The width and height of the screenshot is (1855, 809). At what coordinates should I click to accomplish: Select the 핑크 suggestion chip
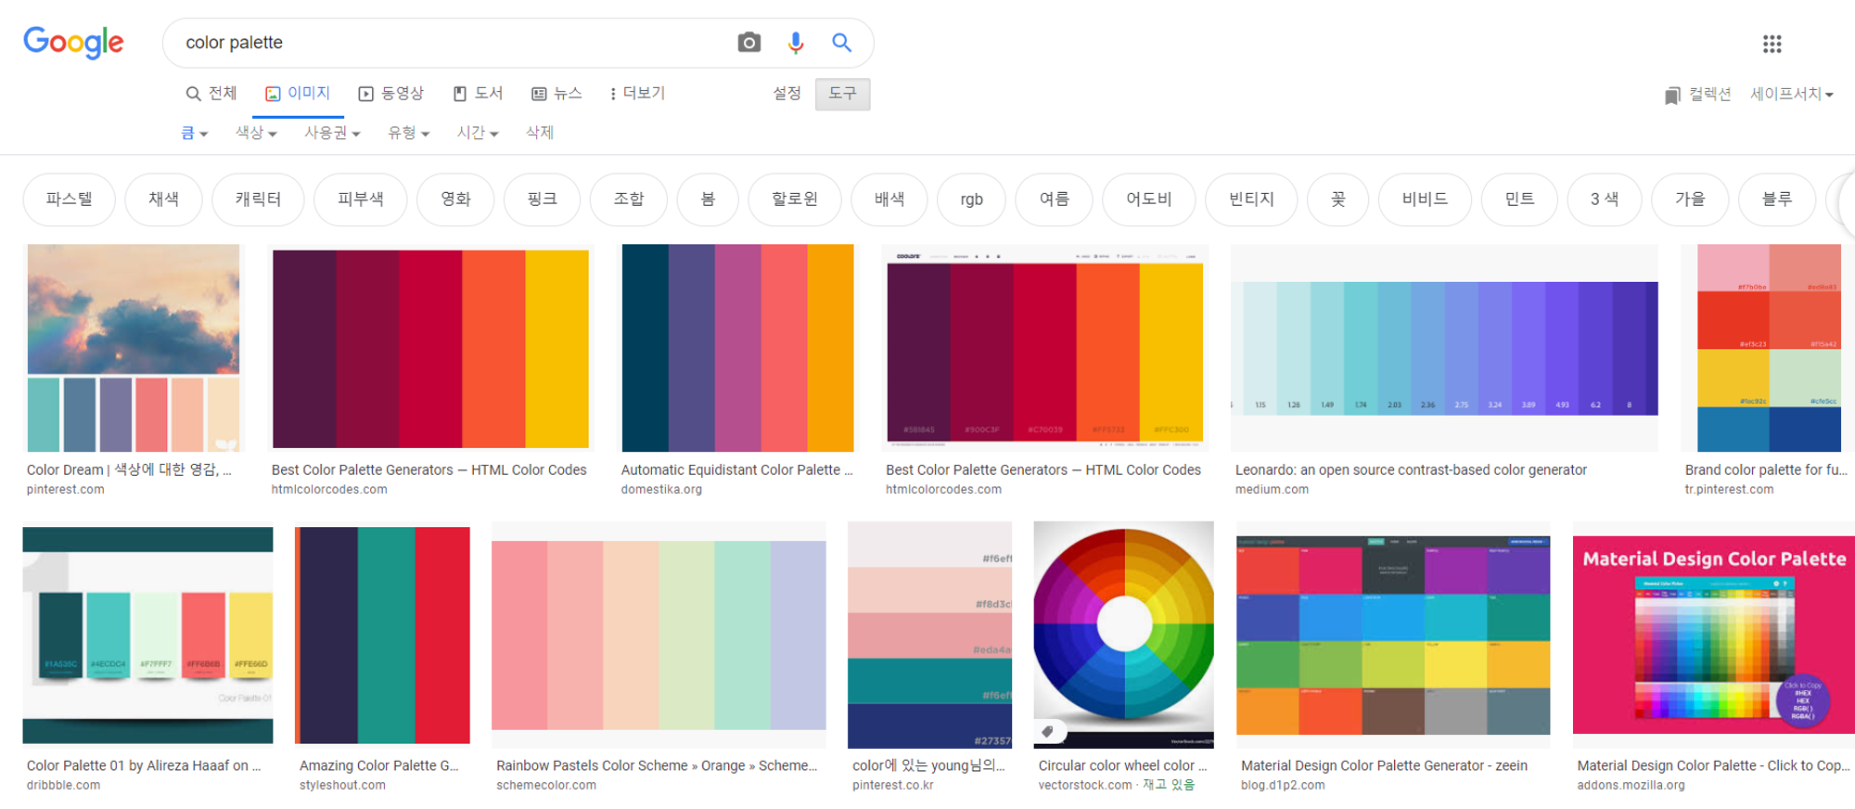coord(542,199)
